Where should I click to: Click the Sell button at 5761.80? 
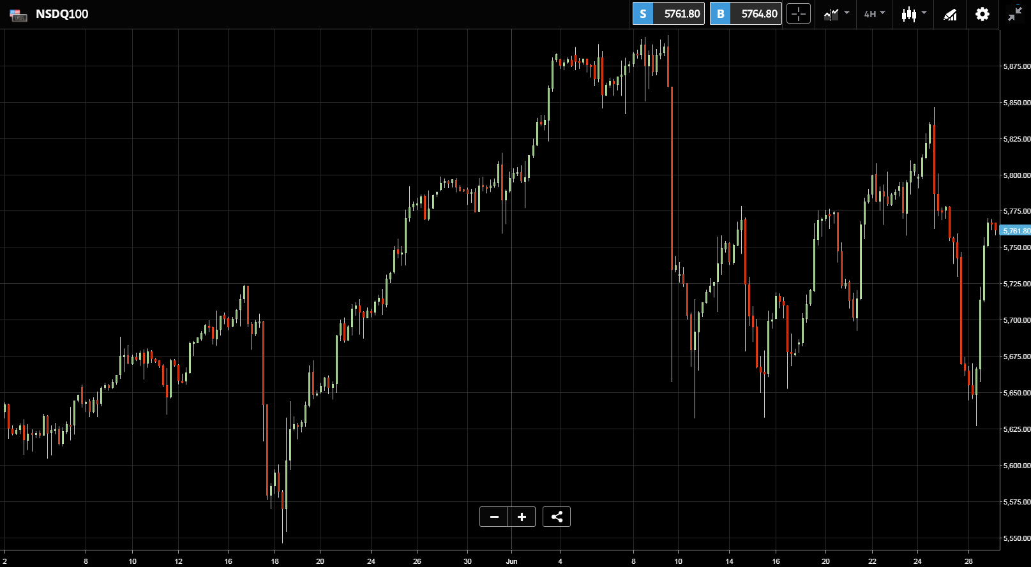(668, 13)
